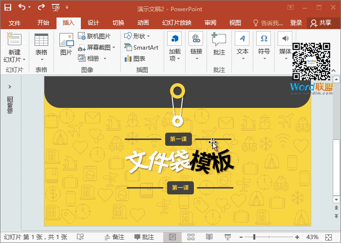Switch to the 动画 animations tab
The height and width of the screenshot is (243, 341).
point(143,23)
